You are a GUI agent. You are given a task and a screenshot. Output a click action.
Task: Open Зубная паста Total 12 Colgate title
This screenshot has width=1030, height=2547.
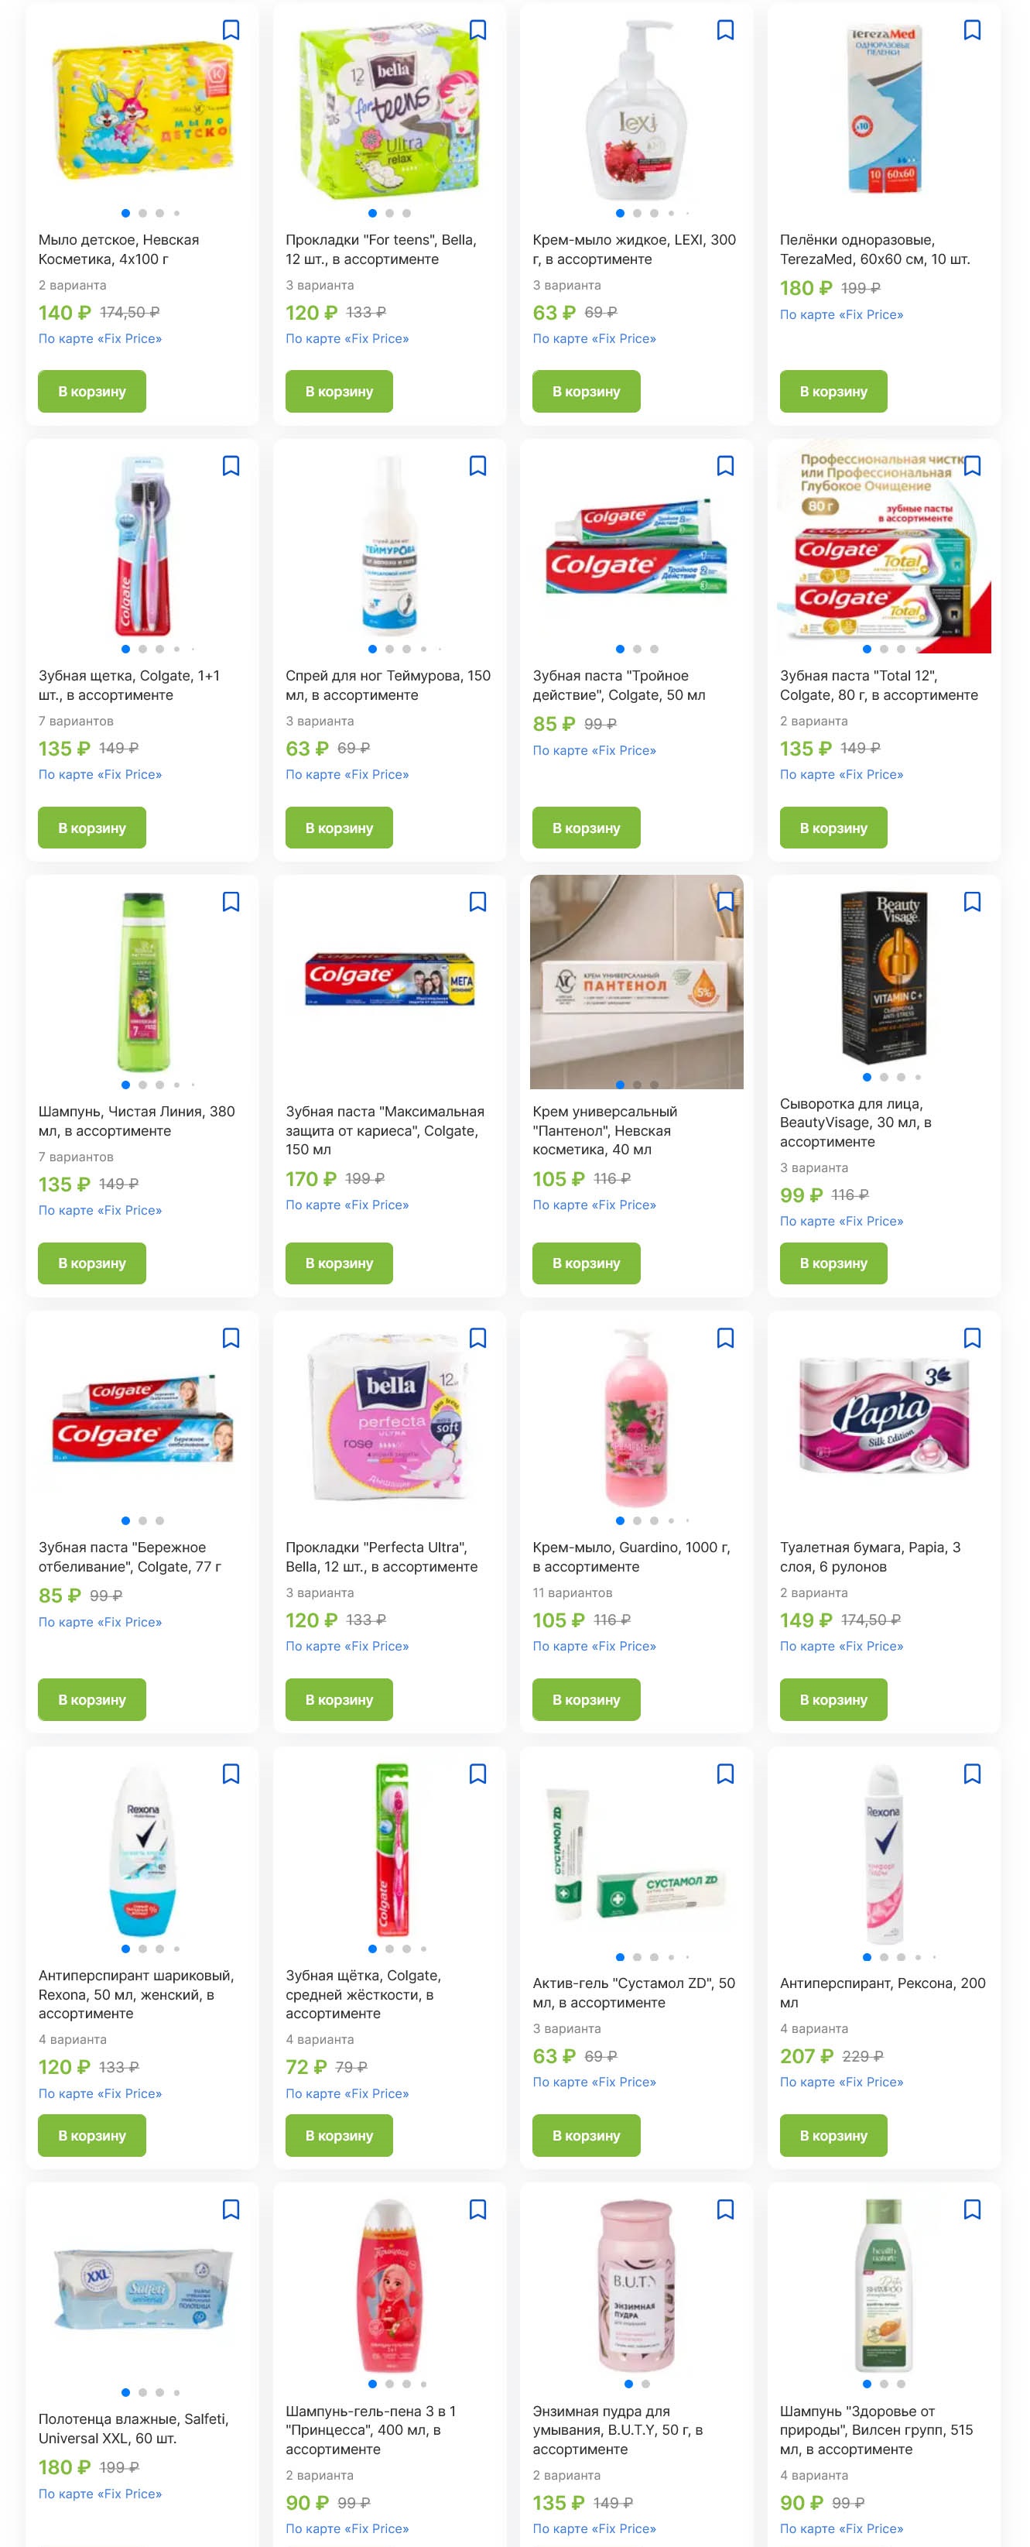click(879, 685)
